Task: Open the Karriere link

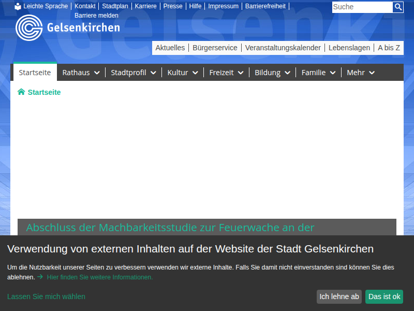Action: [145, 6]
